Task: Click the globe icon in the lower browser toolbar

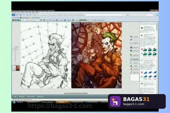Action: [x=65, y=20]
